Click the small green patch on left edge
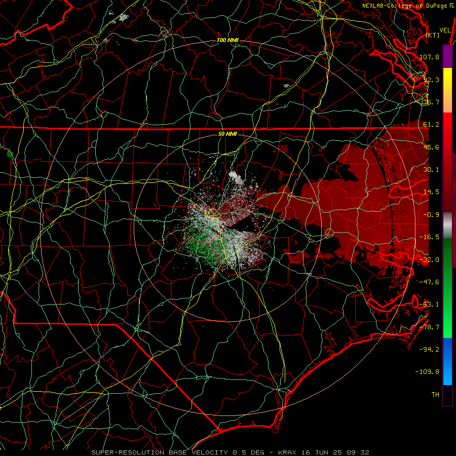This screenshot has height=456, width=456. tap(10, 153)
